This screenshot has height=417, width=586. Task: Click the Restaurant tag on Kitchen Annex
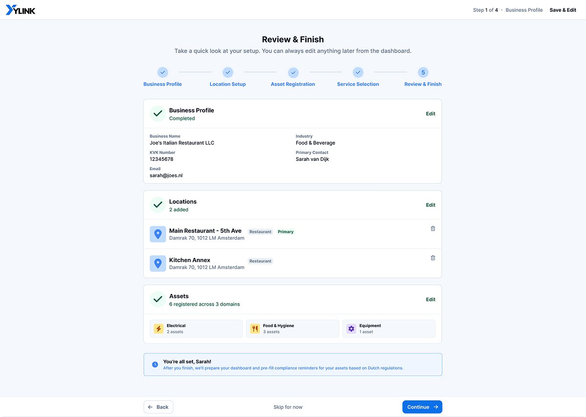click(260, 261)
